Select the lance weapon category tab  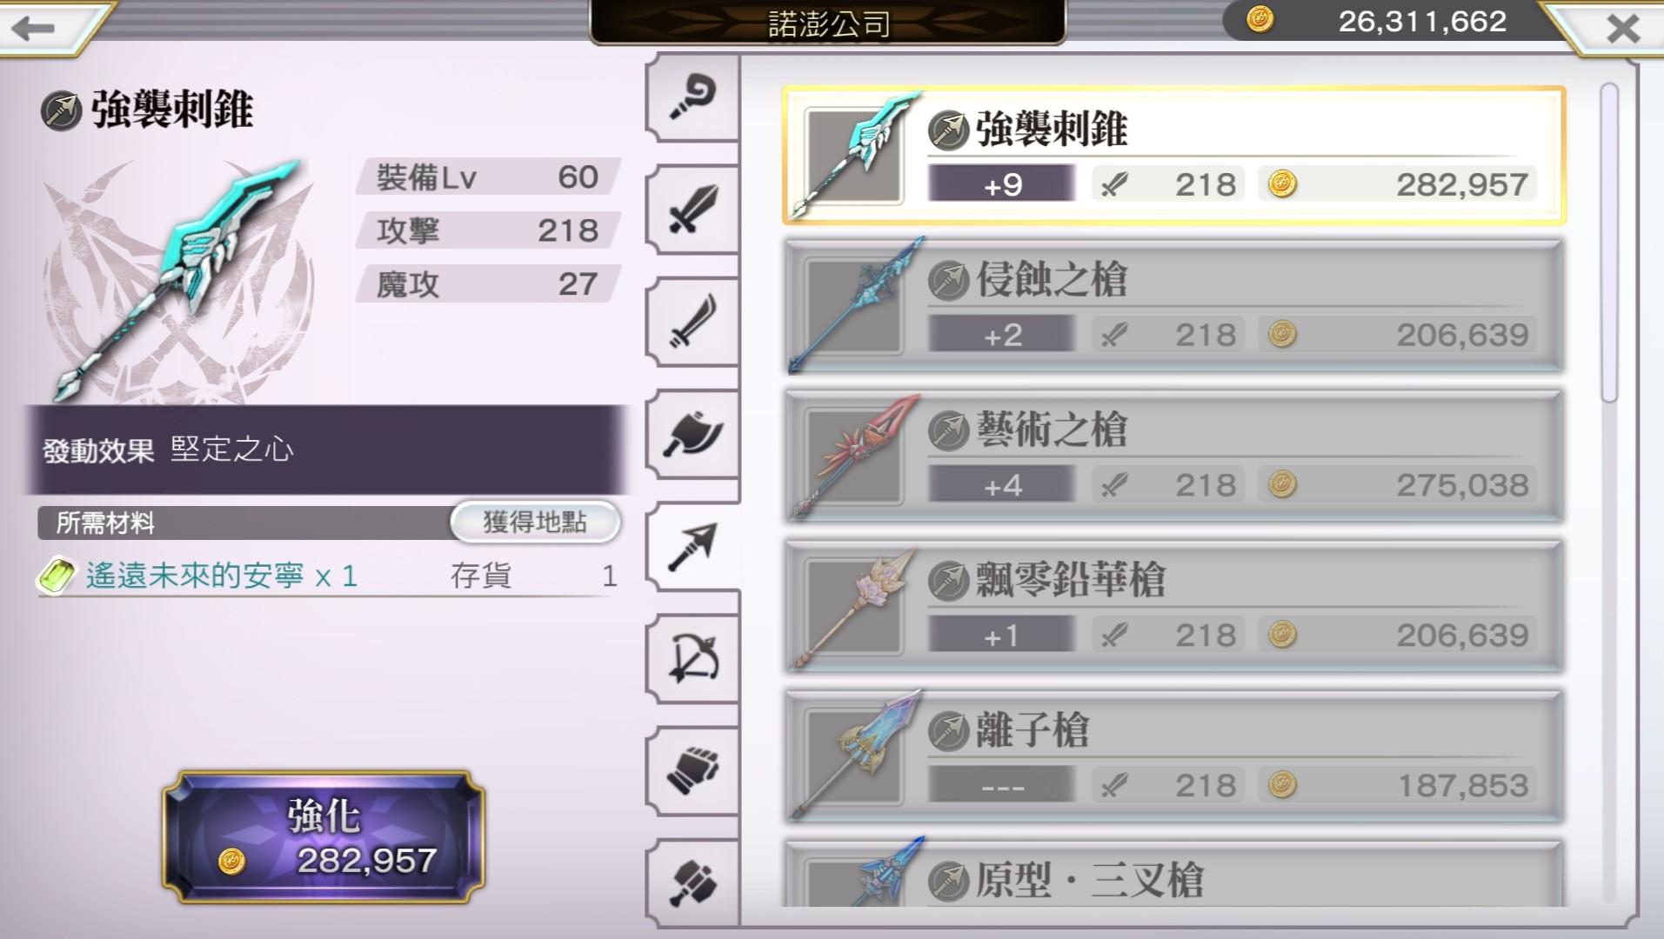point(693,546)
